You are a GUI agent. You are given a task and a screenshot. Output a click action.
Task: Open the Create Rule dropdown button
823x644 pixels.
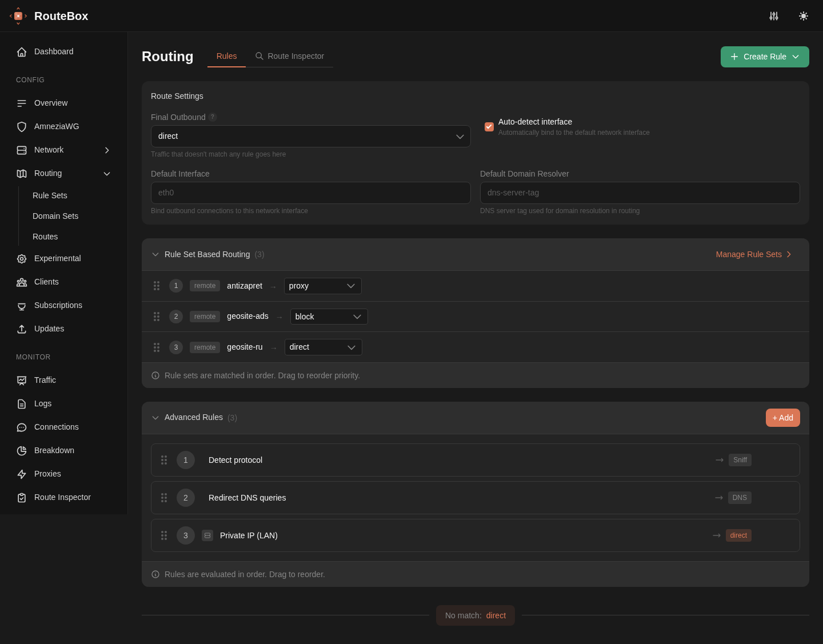(765, 57)
